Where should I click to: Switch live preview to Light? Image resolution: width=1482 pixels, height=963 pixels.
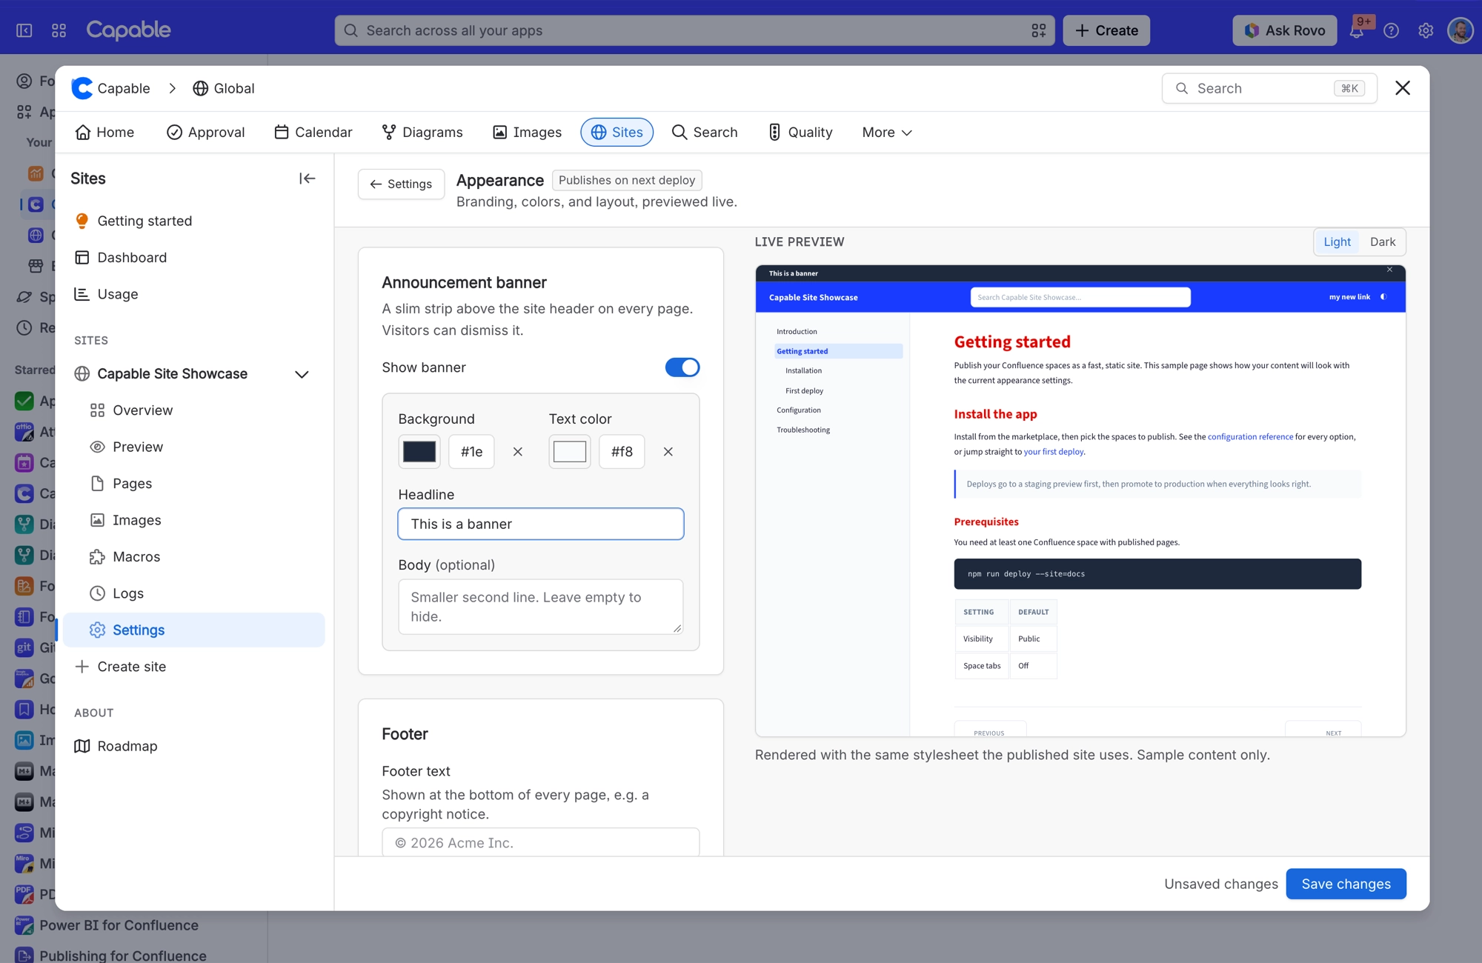tap(1338, 241)
